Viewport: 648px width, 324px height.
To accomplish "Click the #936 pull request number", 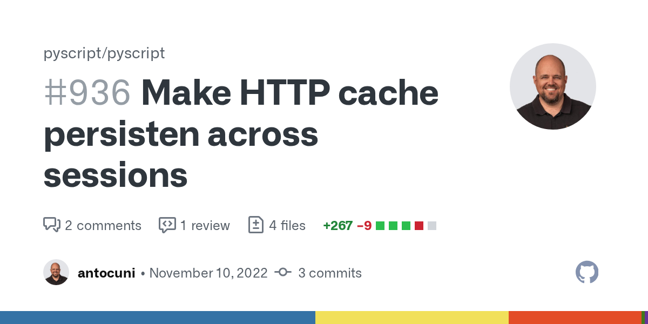I will pos(87,93).
